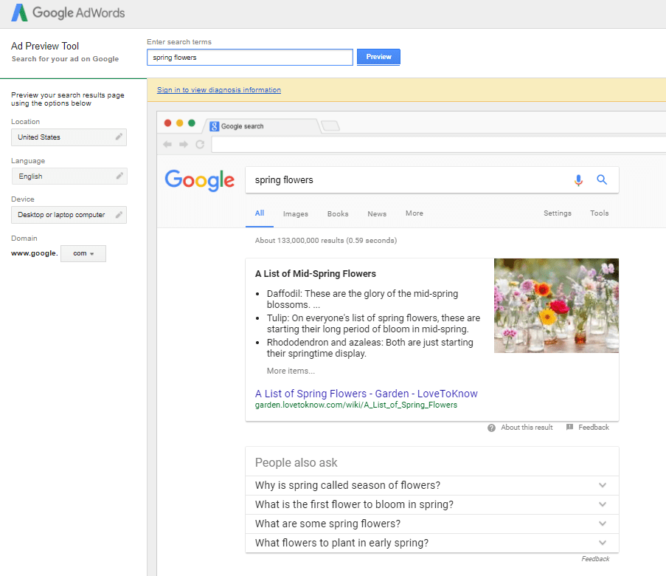Open the search Tools menu
The height and width of the screenshot is (576, 666).
[600, 213]
